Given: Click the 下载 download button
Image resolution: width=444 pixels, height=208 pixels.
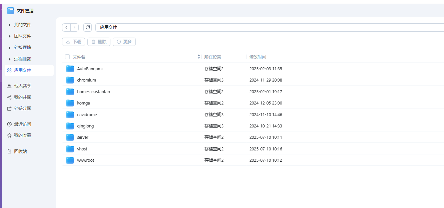Looking at the screenshot, I should pos(73,42).
